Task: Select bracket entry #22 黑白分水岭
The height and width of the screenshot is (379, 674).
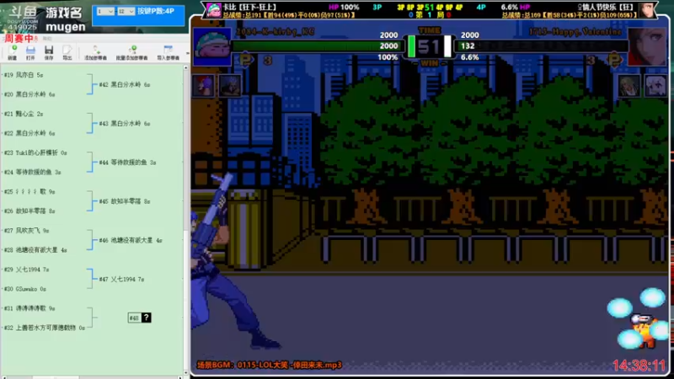Action: (29, 133)
